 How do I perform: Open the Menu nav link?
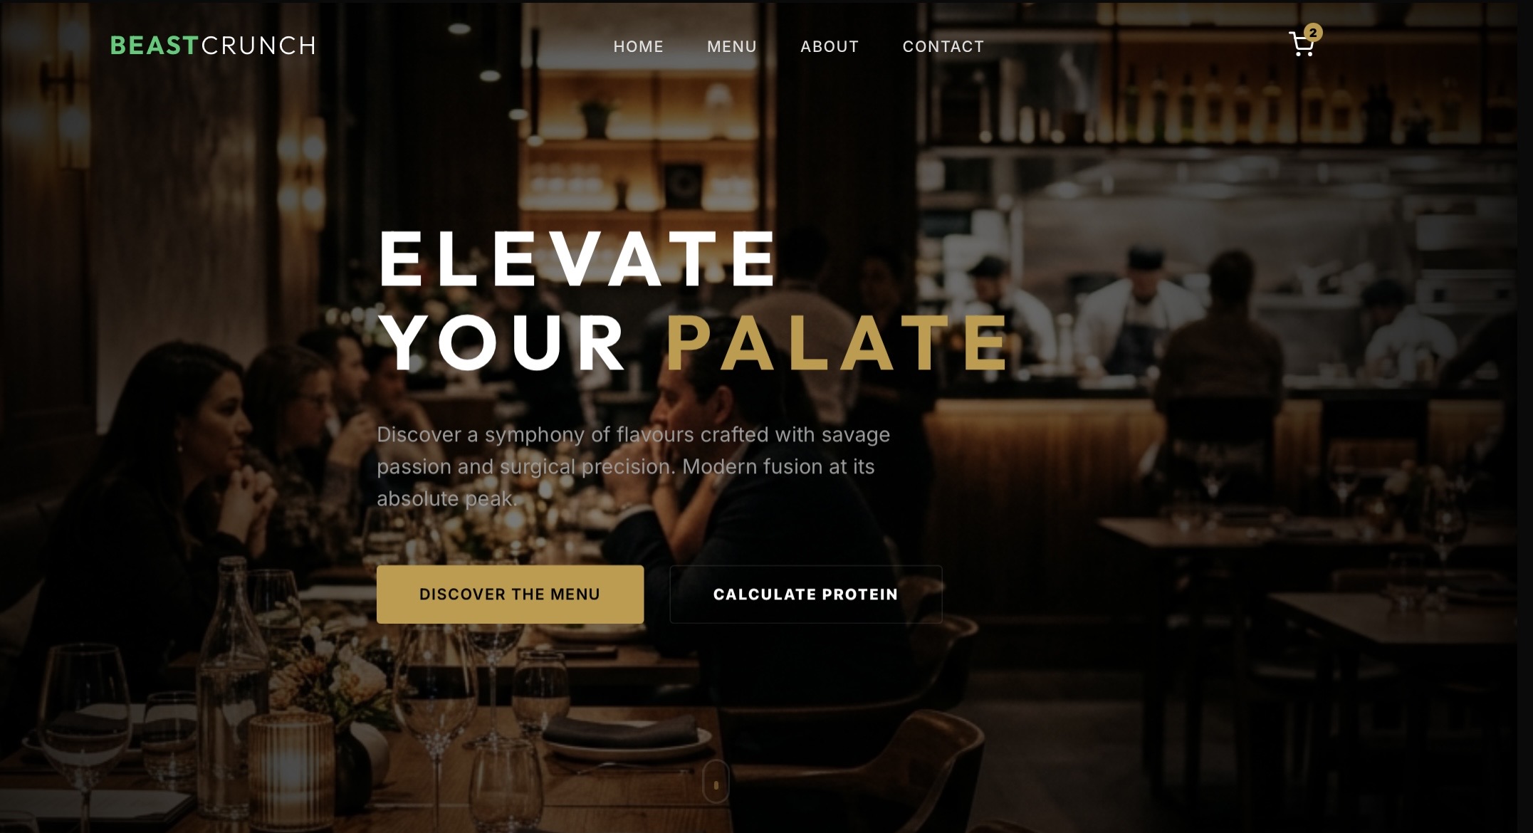[731, 46]
